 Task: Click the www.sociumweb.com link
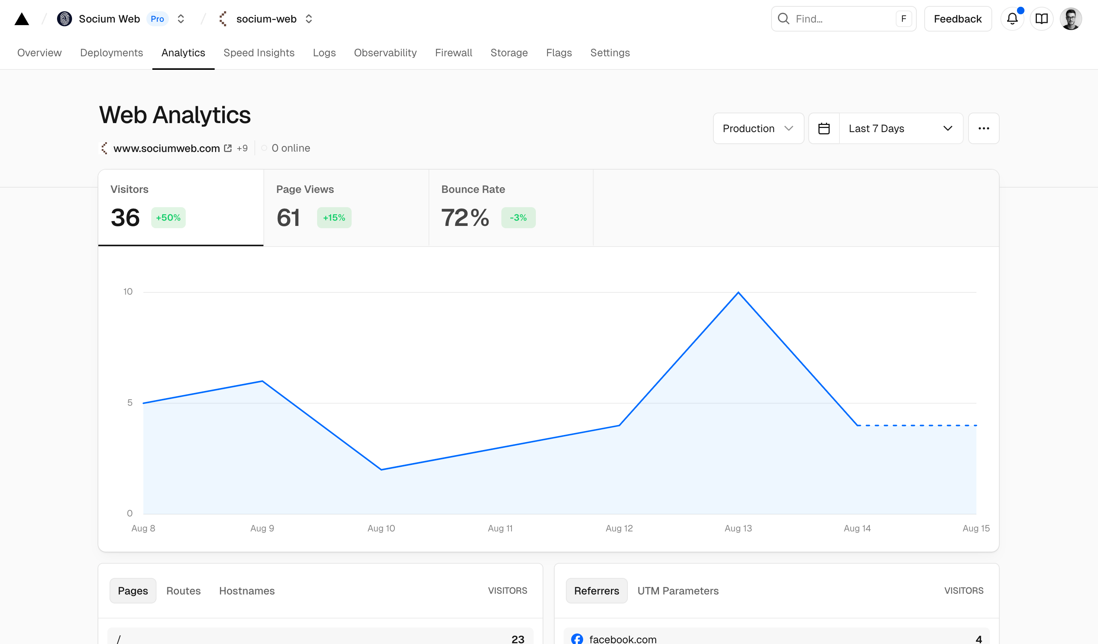click(x=167, y=148)
